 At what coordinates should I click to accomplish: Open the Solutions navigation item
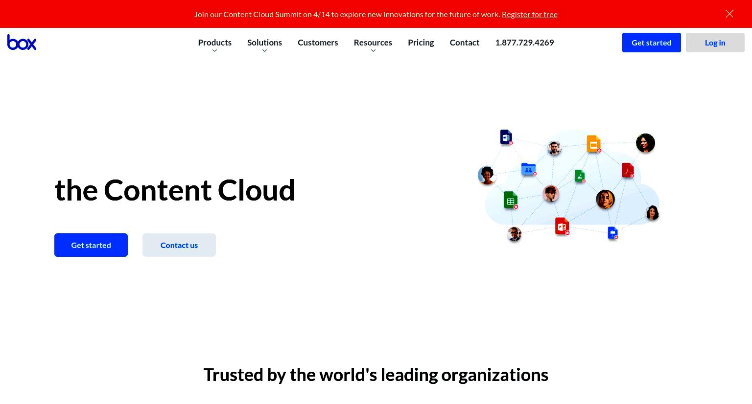tap(264, 43)
